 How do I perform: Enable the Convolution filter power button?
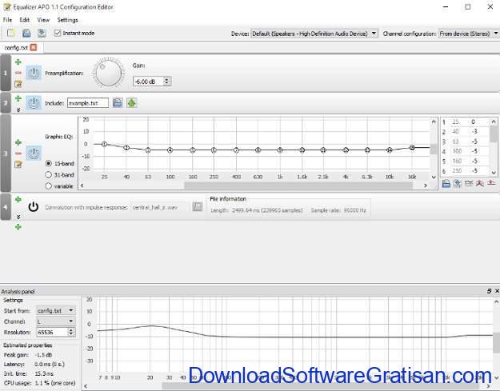33,207
